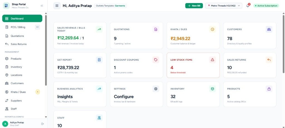285x128 pixels.
Task: Open the Business Analytics Insights card
Action: 80,94
